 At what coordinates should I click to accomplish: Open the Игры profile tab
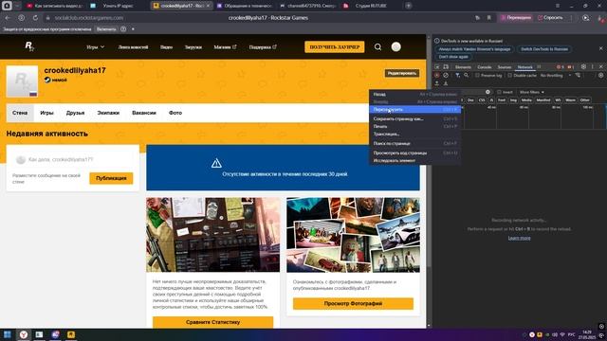pos(46,113)
